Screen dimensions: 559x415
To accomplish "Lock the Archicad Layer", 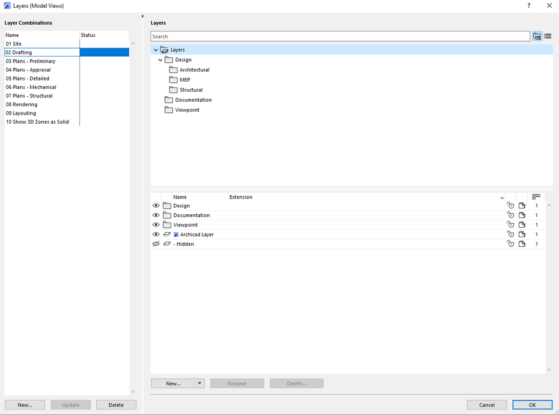I will (x=511, y=234).
